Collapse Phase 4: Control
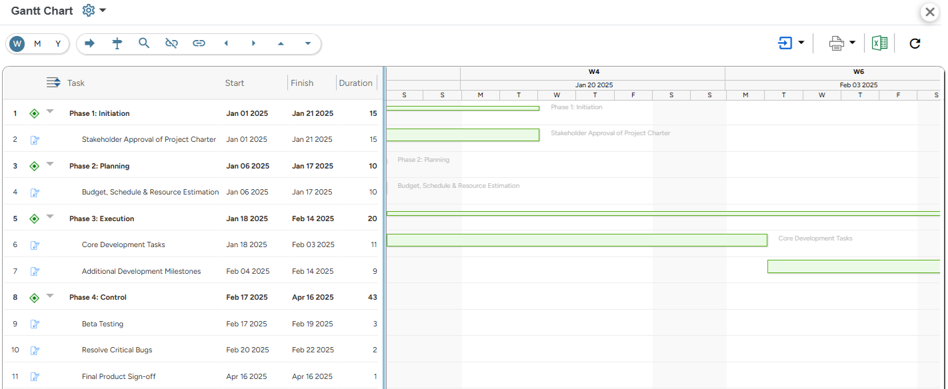 click(x=50, y=295)
